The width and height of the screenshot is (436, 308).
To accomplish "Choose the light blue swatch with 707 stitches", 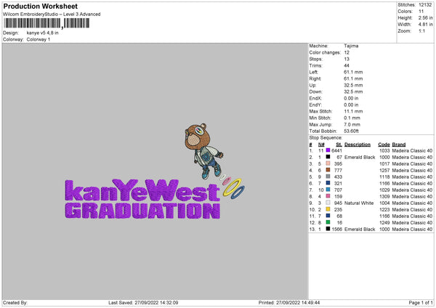I will click(x=328, y=190).
